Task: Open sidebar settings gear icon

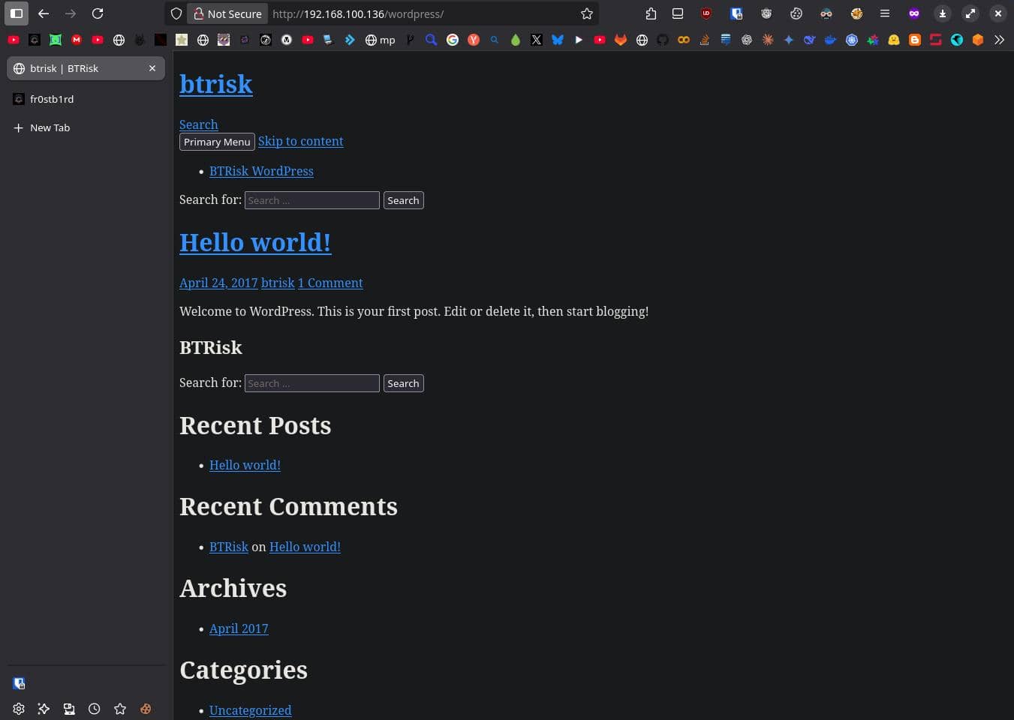Action: pos(19,709)
